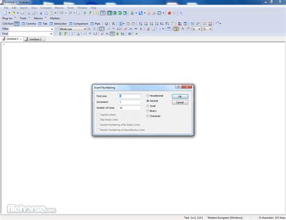
Task: Open the File menu
Action: point(6,8)
